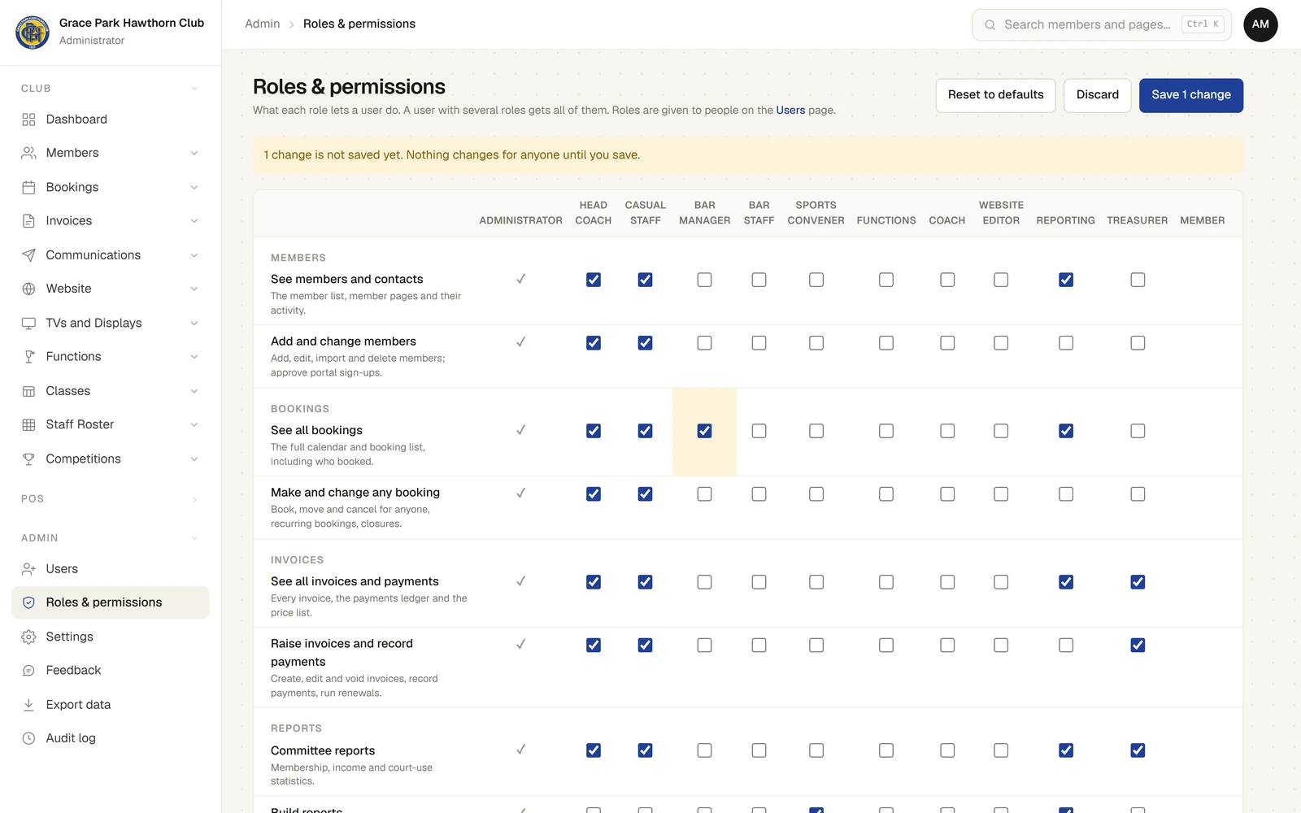Viewport: 1301px width, 813px height.
Task: Click the Sports Convener column header
Action: 816,213
